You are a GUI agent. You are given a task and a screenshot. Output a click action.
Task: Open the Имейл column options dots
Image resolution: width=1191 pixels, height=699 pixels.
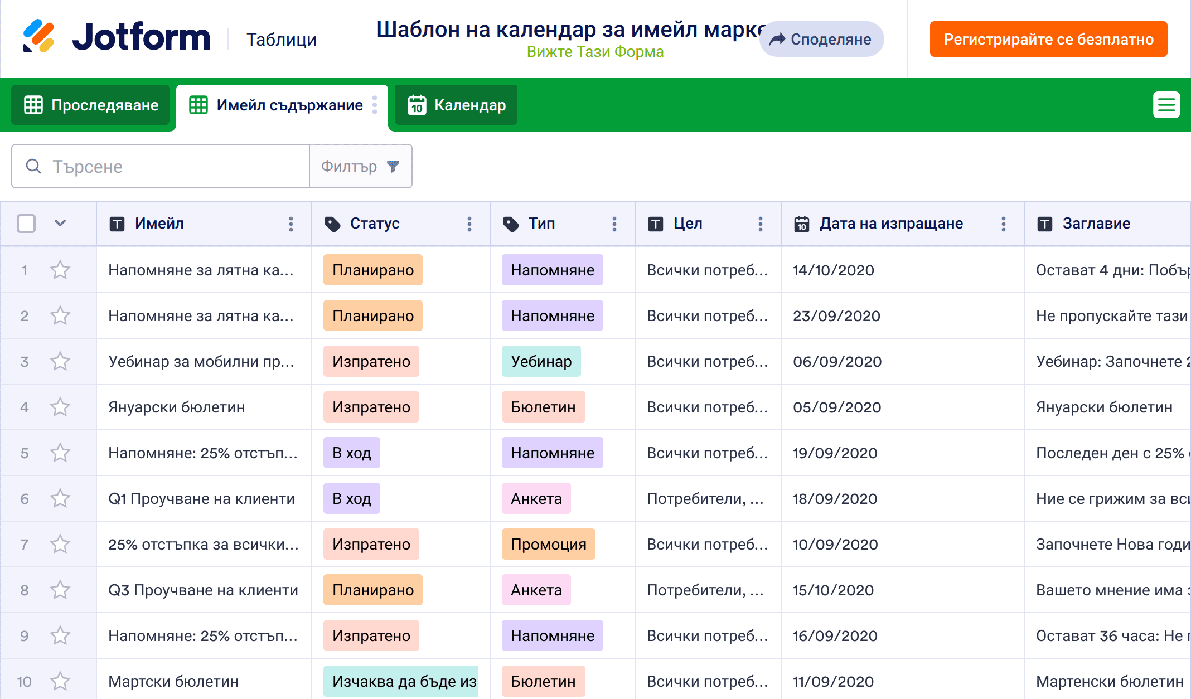(291, 224)
